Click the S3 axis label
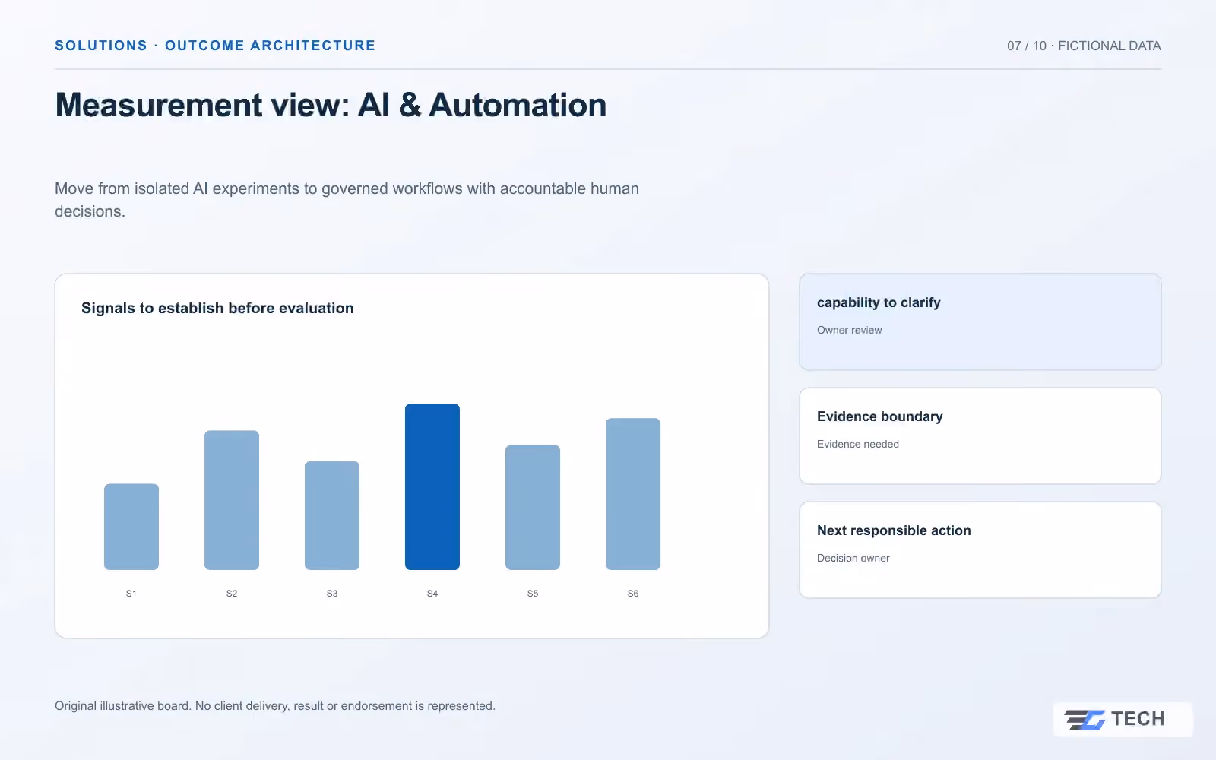 (x=332, y=594)
